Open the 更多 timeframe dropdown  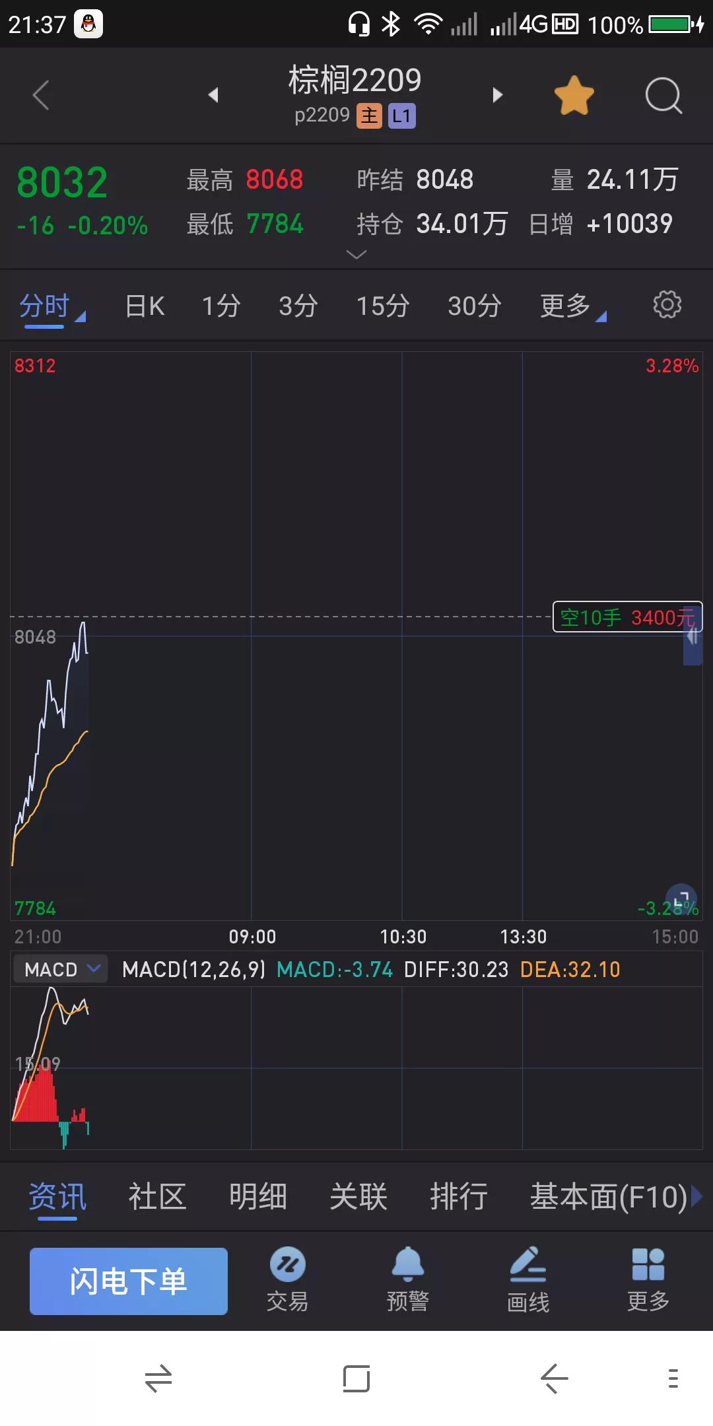pos(572,306)
